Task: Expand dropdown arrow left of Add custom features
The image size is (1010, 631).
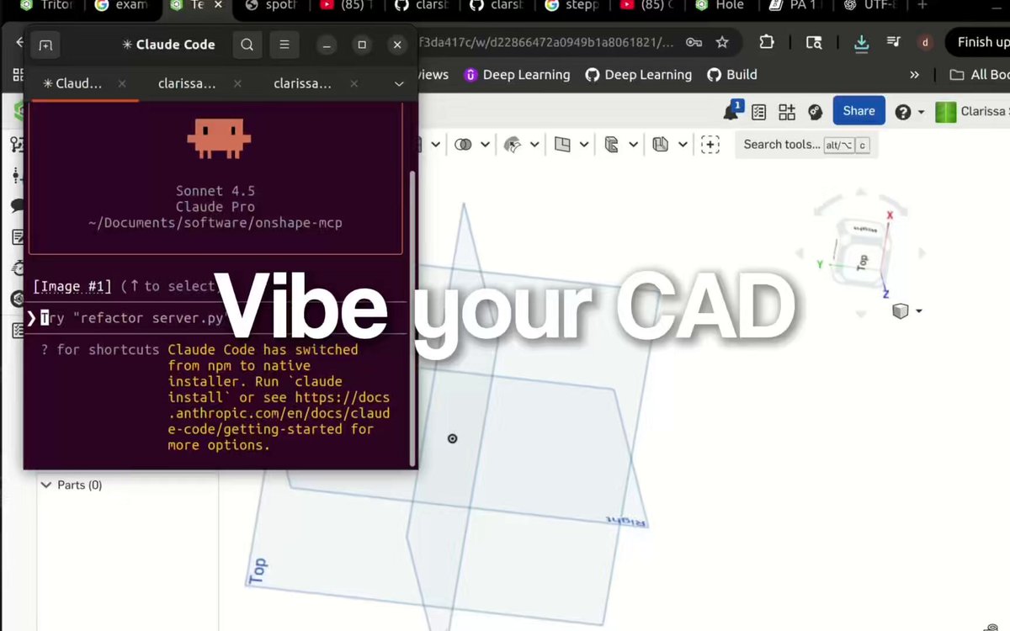Action: [x=683, y=145]
